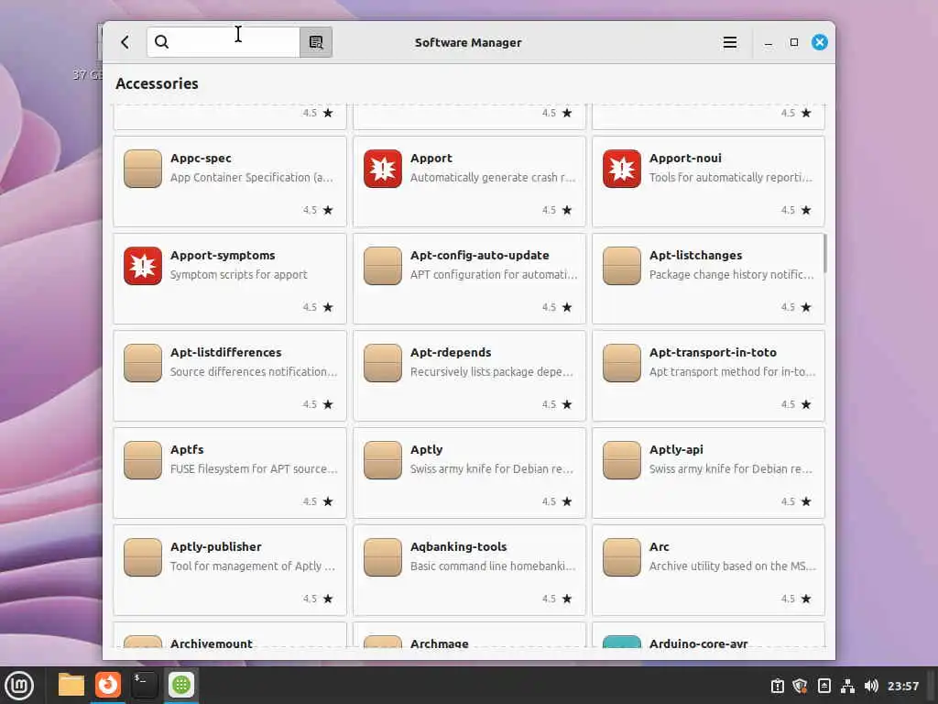Open the volume tray icon
The width and height of the screenshot is (938, 704).
coord(871,686)
